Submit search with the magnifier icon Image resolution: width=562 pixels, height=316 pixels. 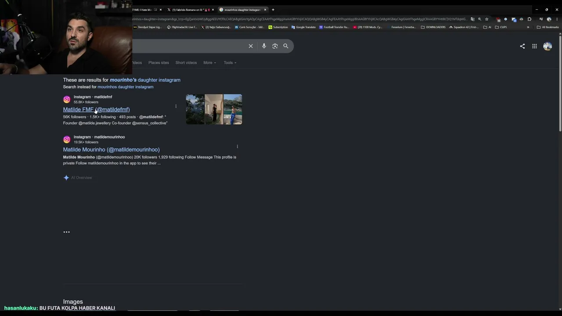point(286,46)
